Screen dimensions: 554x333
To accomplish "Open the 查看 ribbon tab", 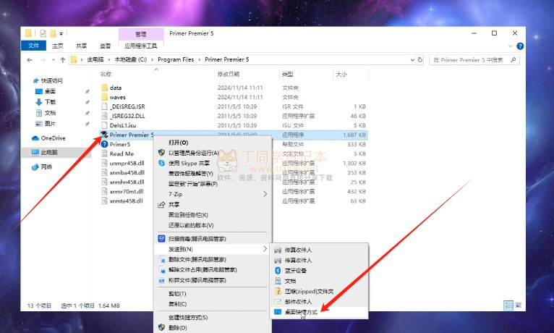I will coord(106,46).
